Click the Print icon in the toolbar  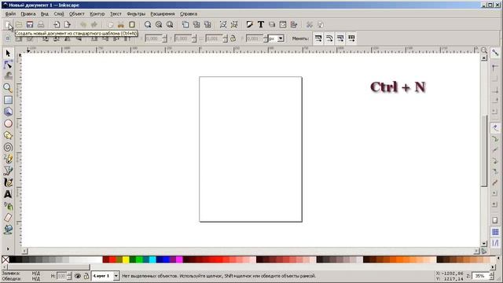click(x=41, y=24)
